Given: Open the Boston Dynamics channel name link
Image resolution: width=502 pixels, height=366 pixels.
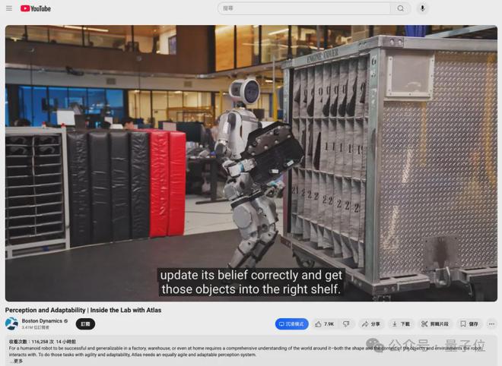Looking at the screenshot, I should click(42, 320).
